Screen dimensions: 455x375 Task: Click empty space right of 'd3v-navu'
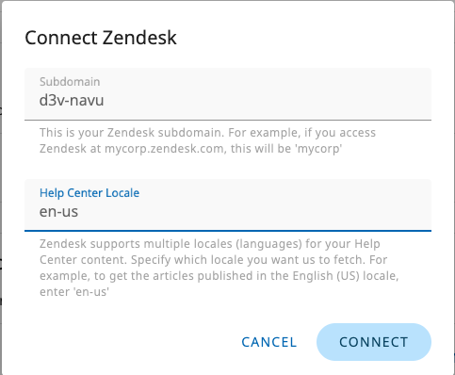267,101
